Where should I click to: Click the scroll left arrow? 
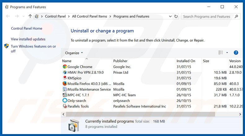(64, 114)
